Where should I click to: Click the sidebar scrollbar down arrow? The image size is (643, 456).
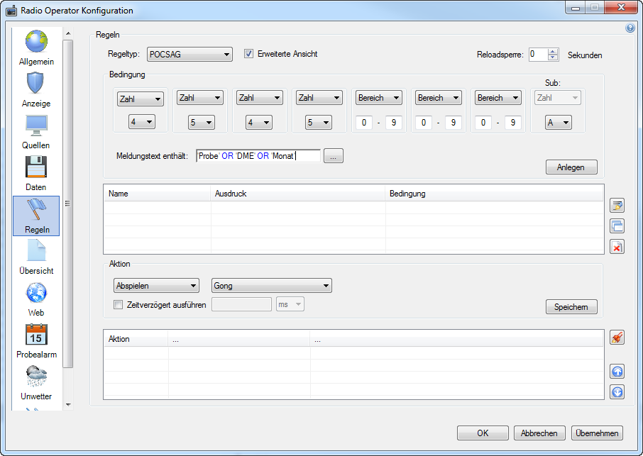point(68,404)
